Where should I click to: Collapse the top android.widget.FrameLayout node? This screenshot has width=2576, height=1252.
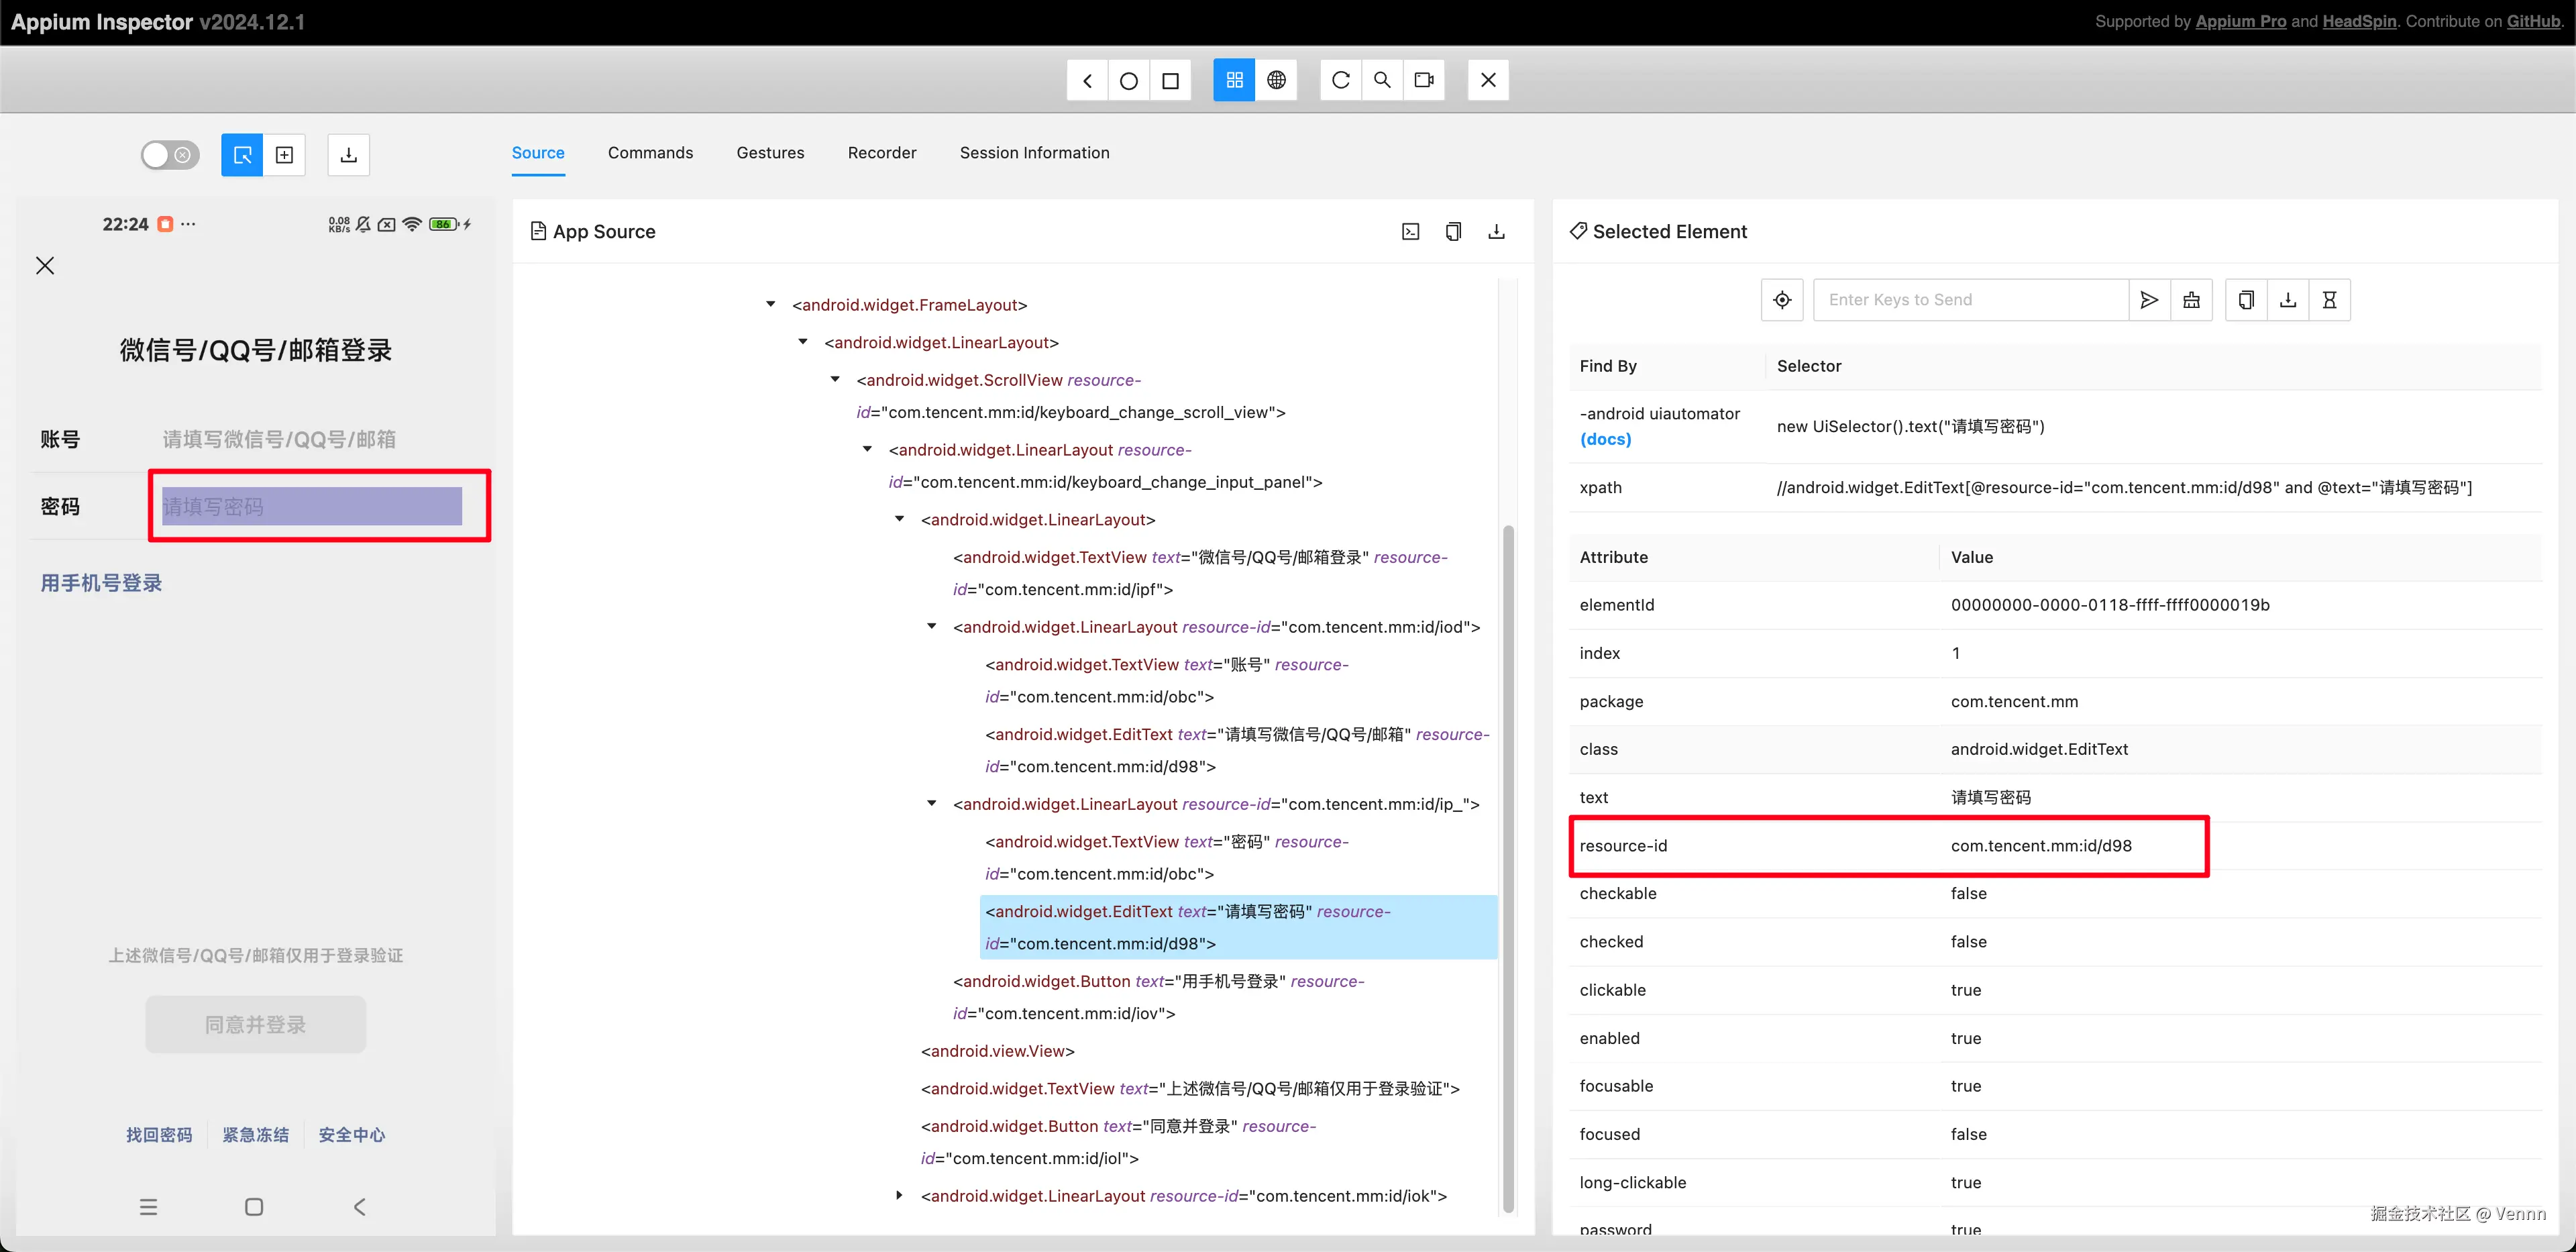click(x=770, y=304)
